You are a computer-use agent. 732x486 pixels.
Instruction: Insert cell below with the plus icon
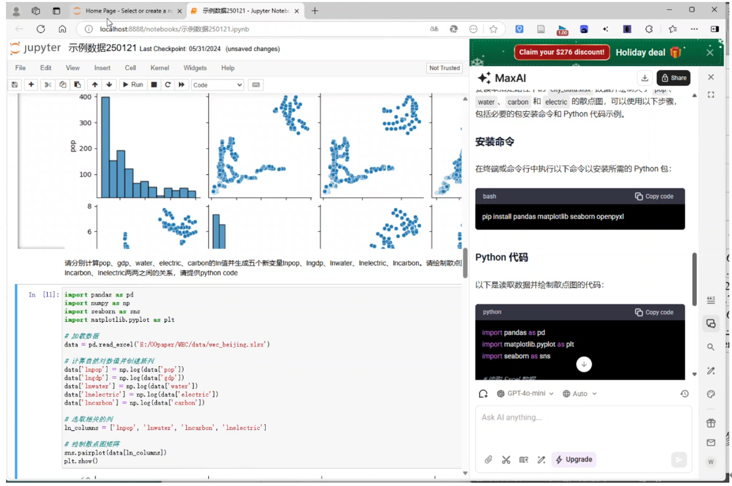coord(30,85)
